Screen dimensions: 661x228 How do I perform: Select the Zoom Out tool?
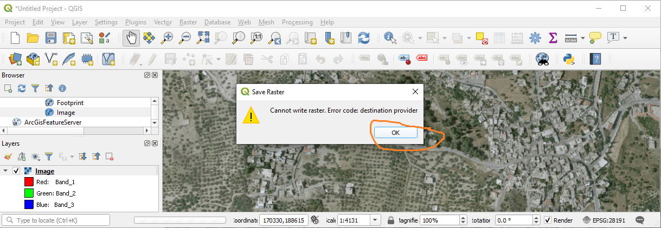(x=185, y=38)
